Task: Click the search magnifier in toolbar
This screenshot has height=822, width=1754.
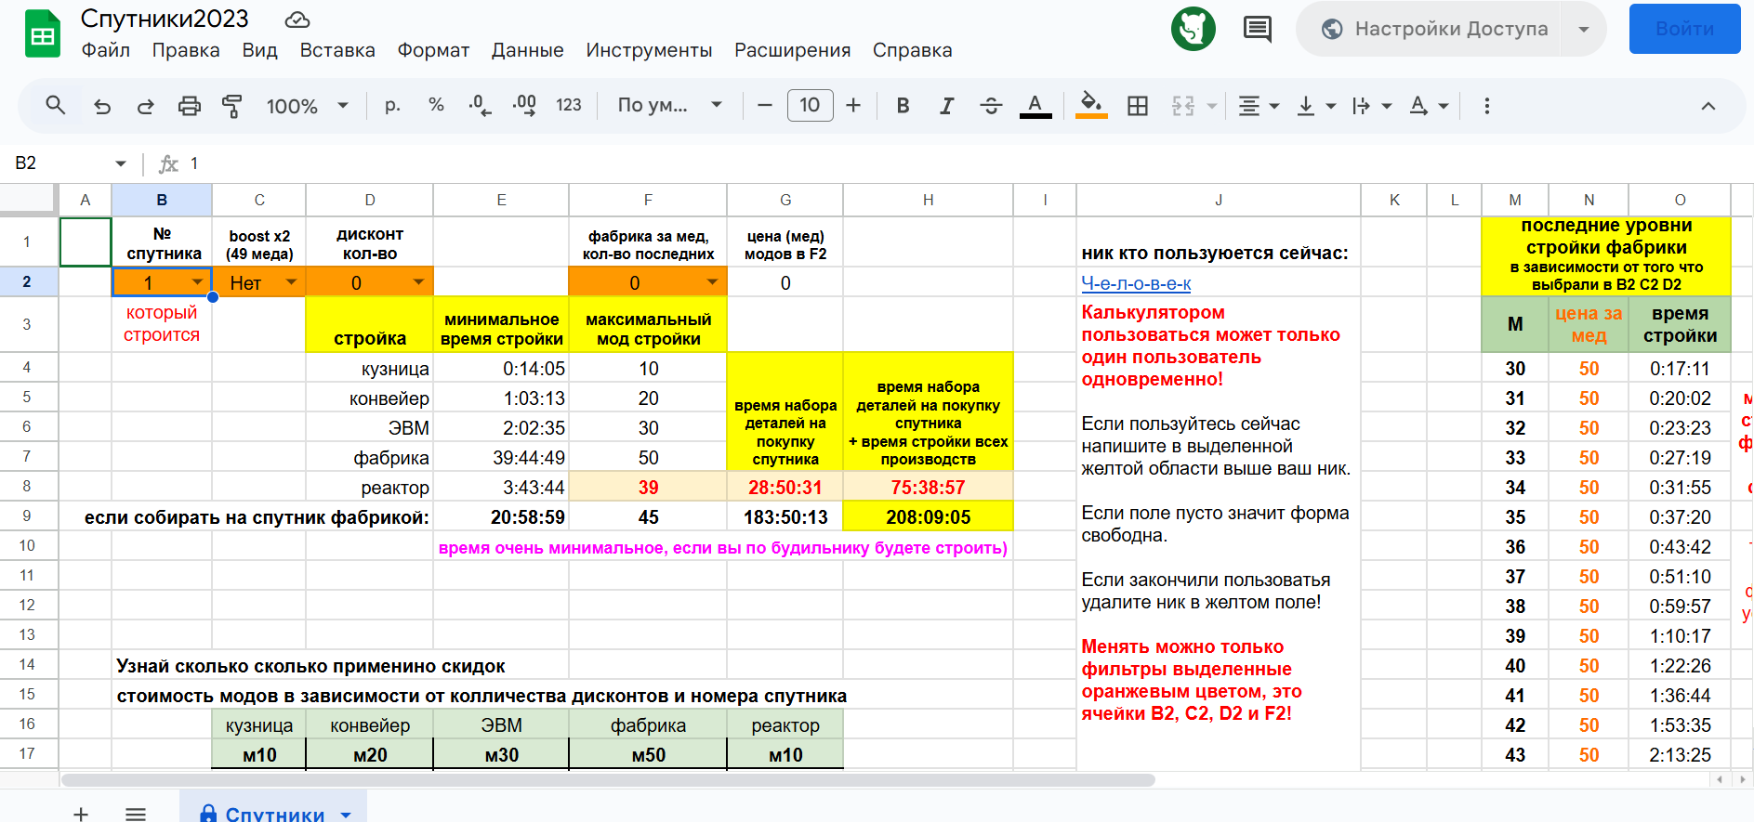Action: click(x=56, y=105)
